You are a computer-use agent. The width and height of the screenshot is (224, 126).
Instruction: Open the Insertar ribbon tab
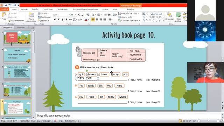click(x=24, y=9)
